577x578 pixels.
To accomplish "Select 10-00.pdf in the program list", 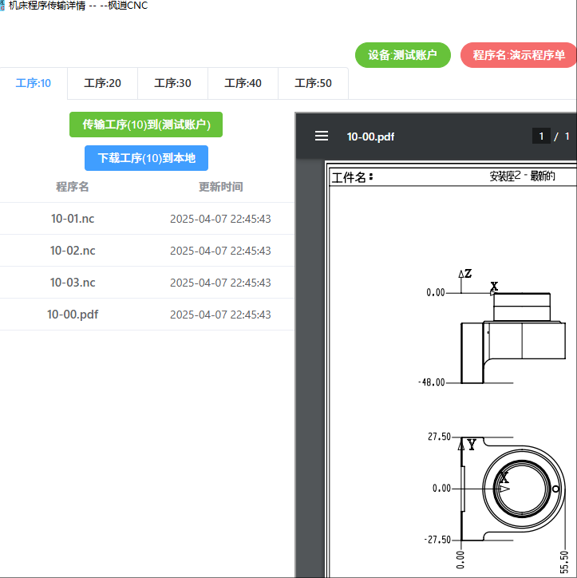I will coord(73,315).
